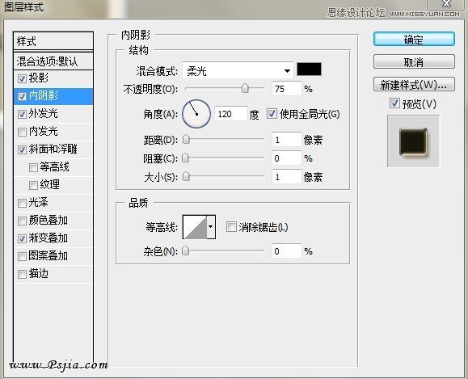Enable 消除锯齿 anti-alias checkbox
This screenshot has height=379, width=468.
pos(231,227)
